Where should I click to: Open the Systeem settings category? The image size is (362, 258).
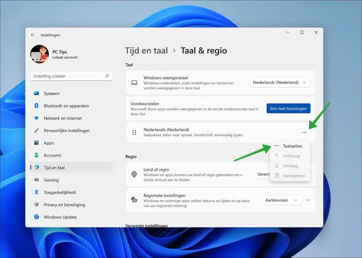(71, 93)
